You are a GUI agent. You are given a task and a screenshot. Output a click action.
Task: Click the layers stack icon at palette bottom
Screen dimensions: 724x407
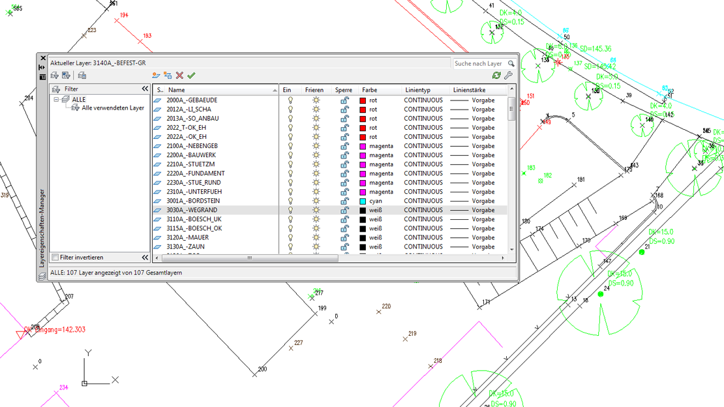tap(42, 277)
